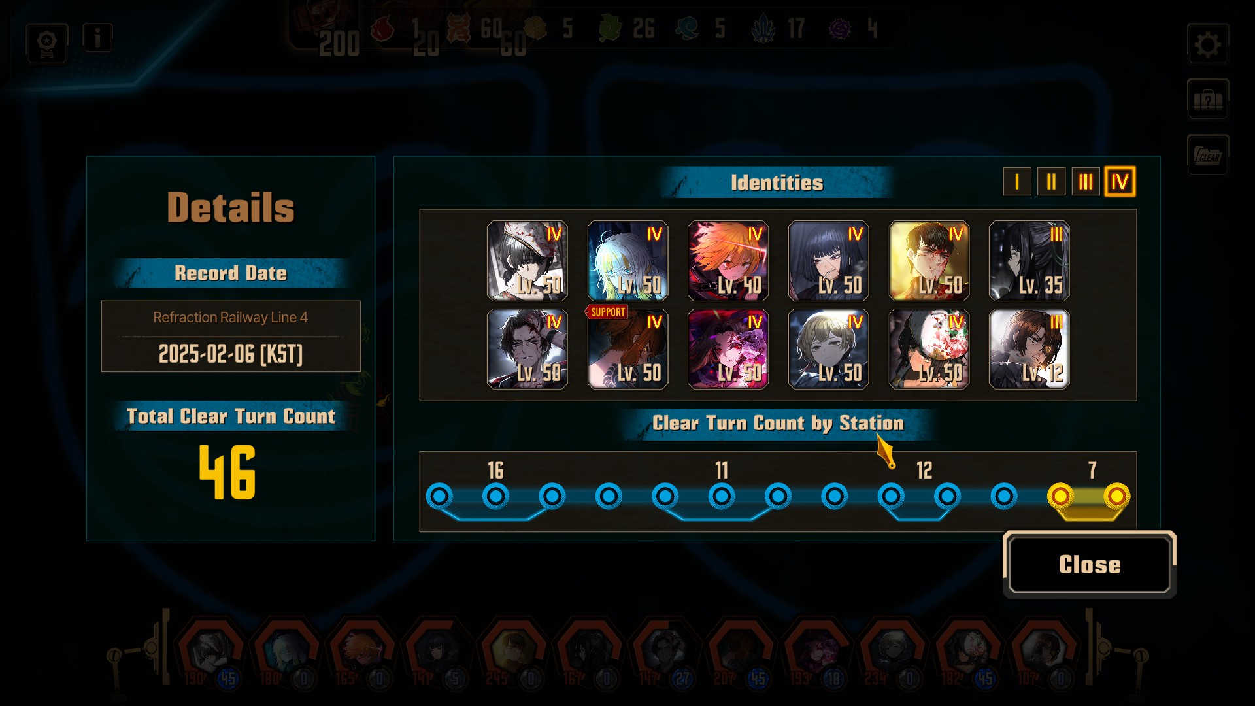Open the clear records folder icon
Image resolution: width=1255 pixels, height=706 pixels.
[x=1207, y=155]
